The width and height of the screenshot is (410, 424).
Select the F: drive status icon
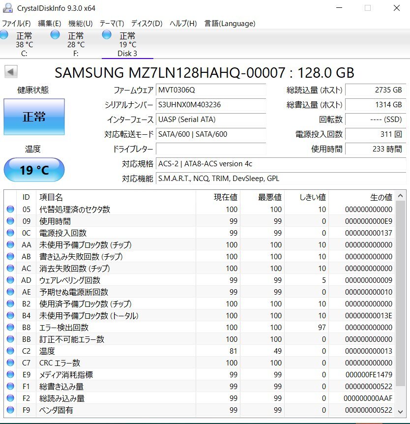click(x=55, y=35)
